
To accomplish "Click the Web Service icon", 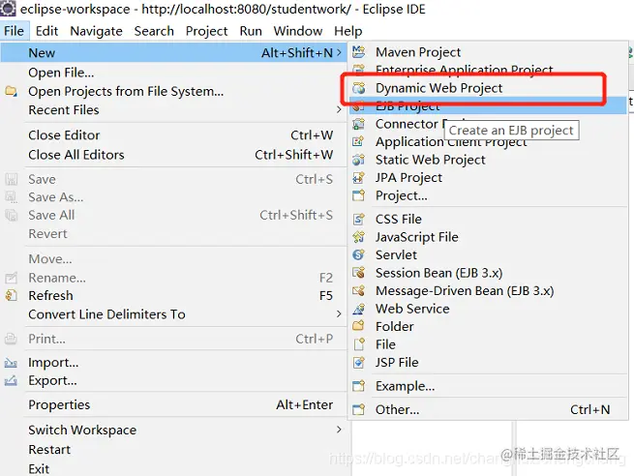I will [359, 309].
